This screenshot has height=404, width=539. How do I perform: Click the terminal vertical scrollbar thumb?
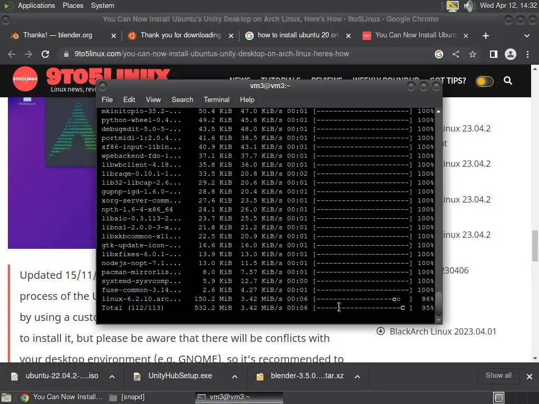point(438,304)
